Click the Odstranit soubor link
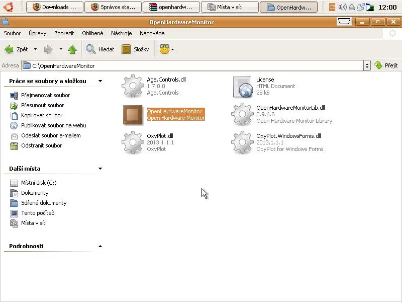 pyautogui.click(x=42, y=145)
